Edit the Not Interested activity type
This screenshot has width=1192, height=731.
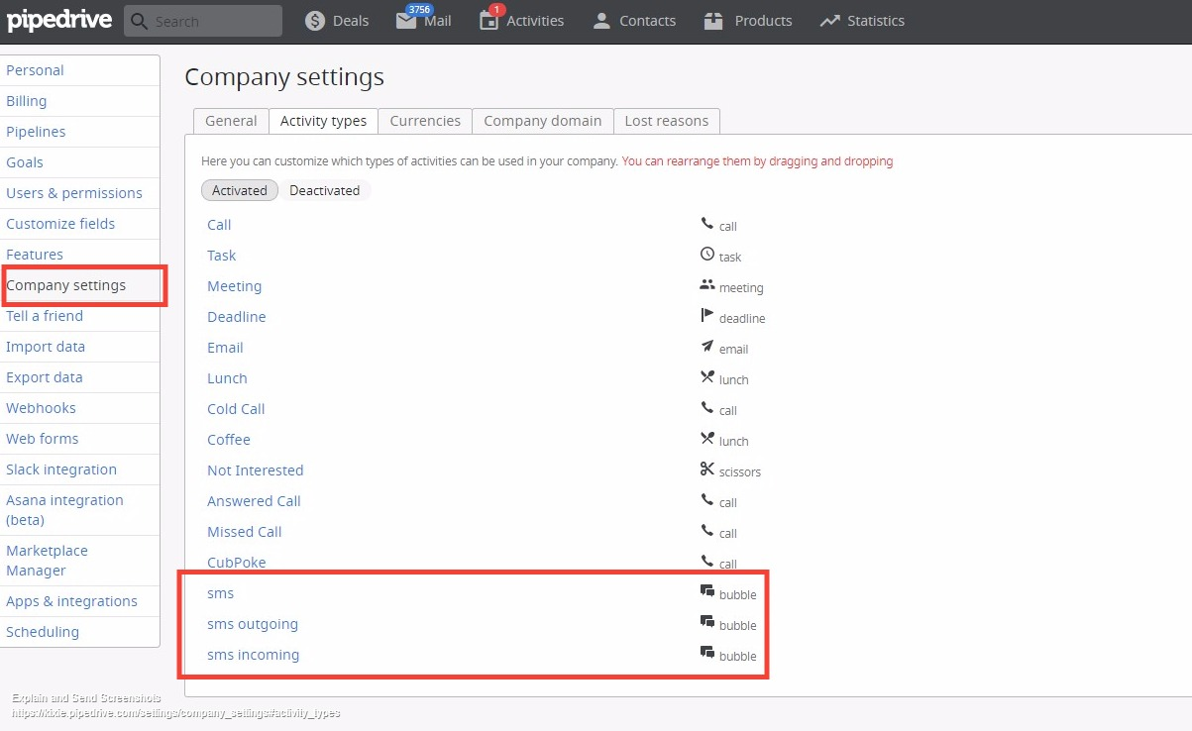(256, 470)
